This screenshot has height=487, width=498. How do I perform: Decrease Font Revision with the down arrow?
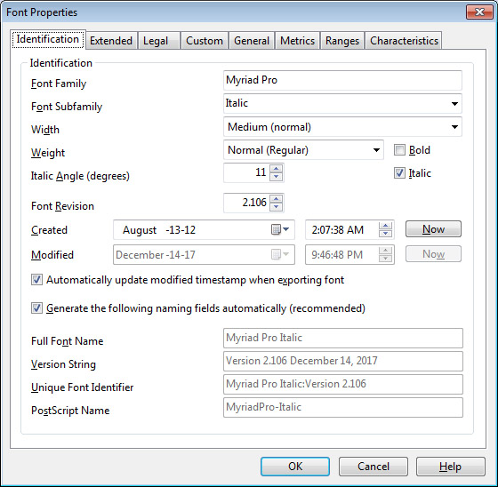276,207
